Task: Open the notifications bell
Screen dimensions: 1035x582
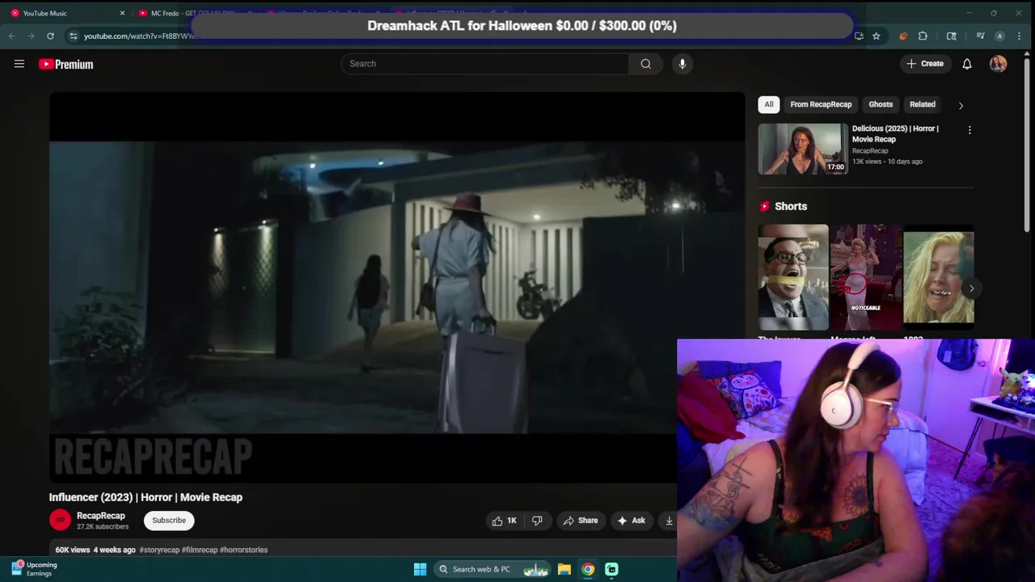Action: tap(966, 64)
